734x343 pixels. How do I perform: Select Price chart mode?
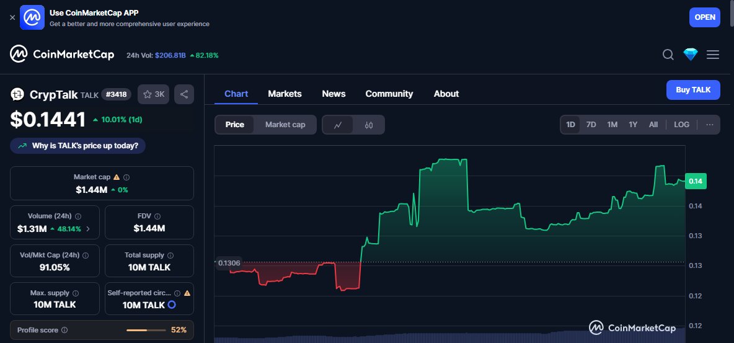(x=235, y=125)
